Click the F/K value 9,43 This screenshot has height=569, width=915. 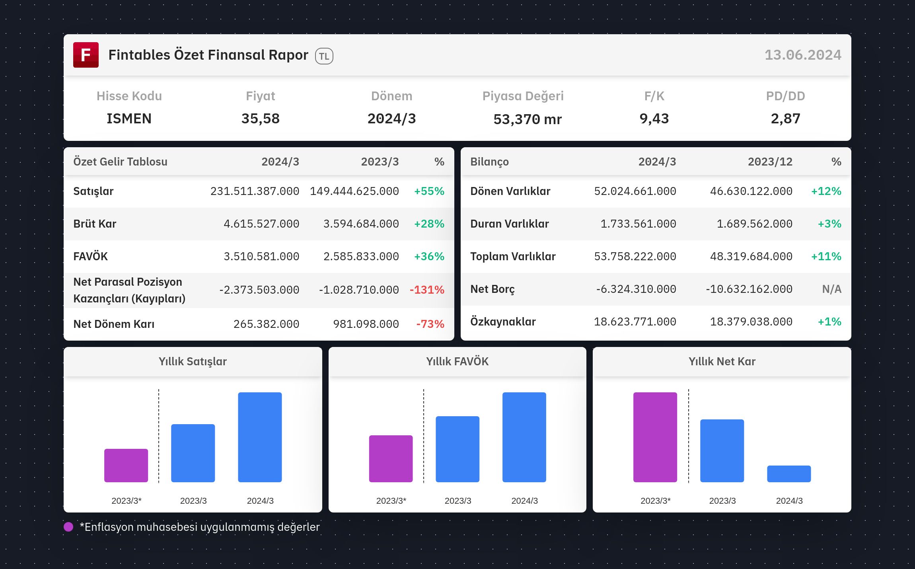coord(654,119)
